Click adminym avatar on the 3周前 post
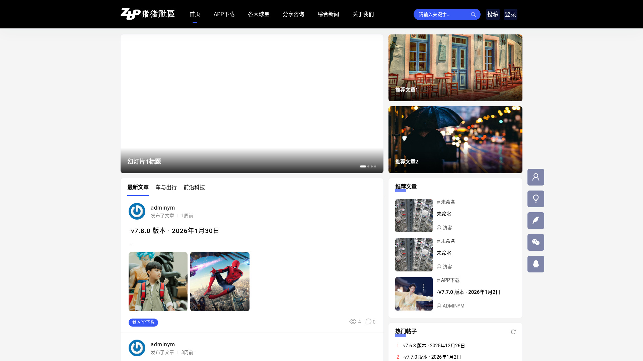643x361 pixels. click(137, 348)
